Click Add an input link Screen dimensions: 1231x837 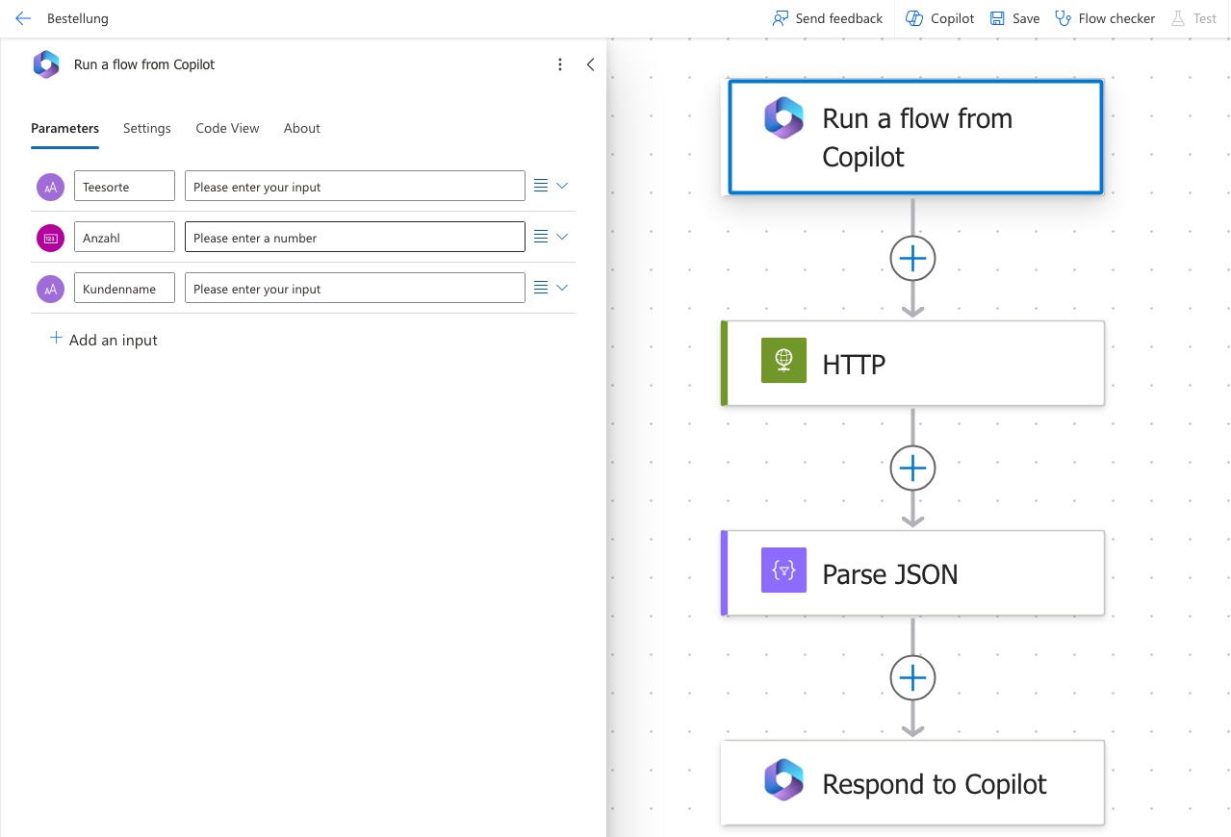point(103,340)
